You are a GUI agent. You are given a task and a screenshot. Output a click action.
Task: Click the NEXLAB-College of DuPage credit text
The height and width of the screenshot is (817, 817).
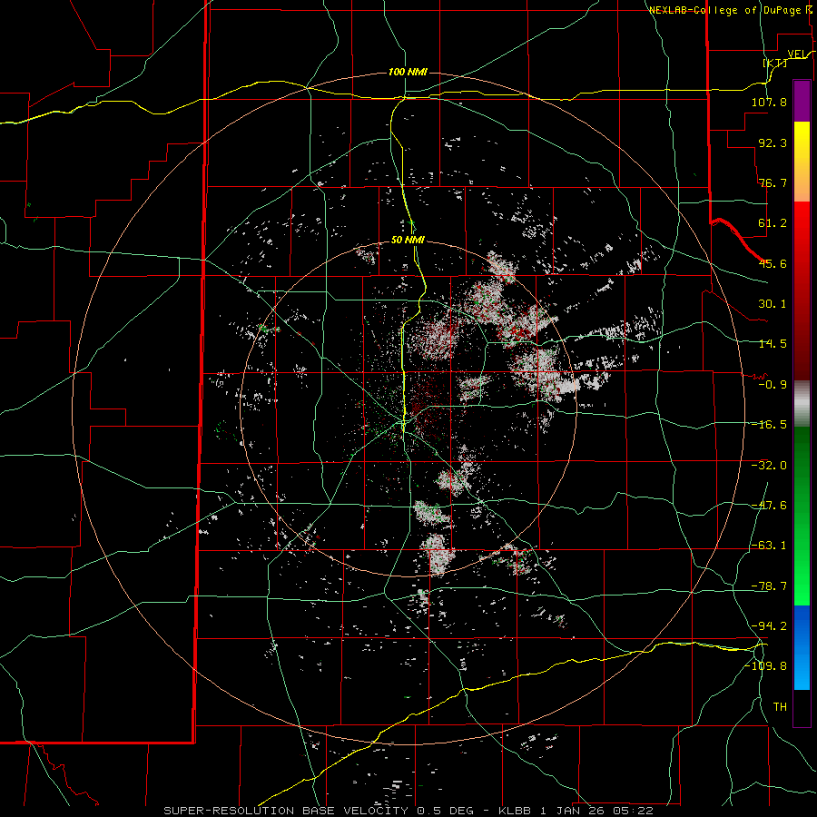(724, 10)
